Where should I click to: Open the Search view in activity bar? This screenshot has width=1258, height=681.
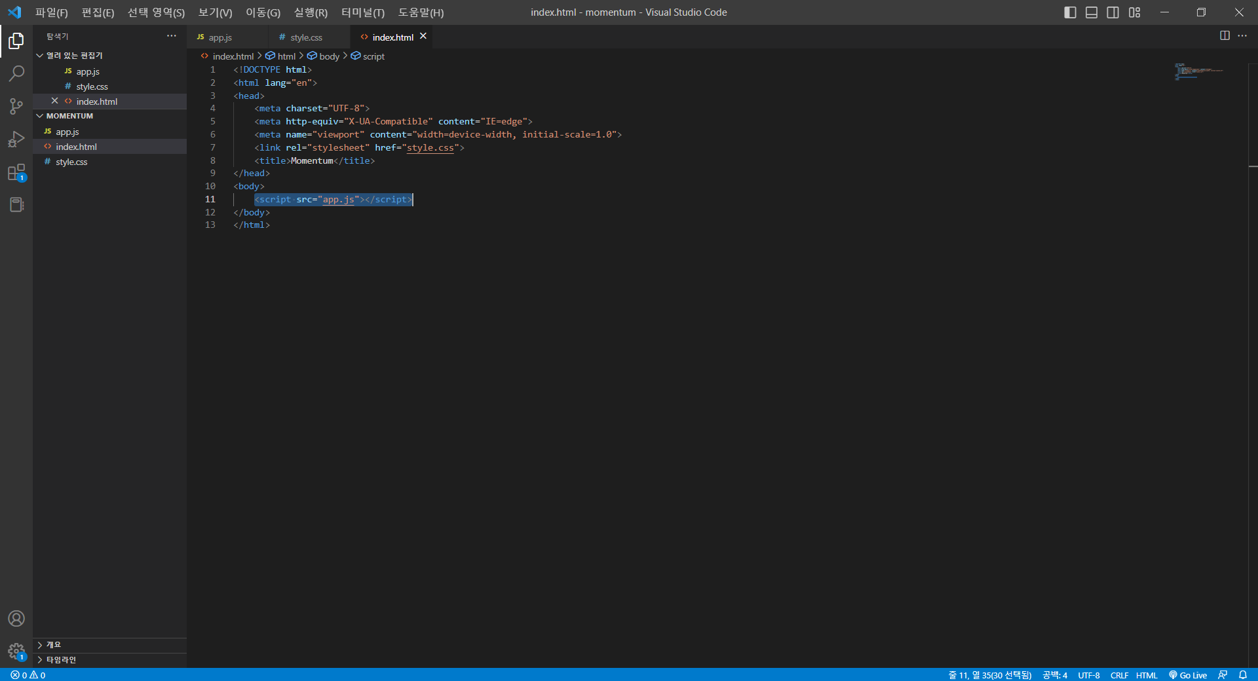(x=16, y=73)
